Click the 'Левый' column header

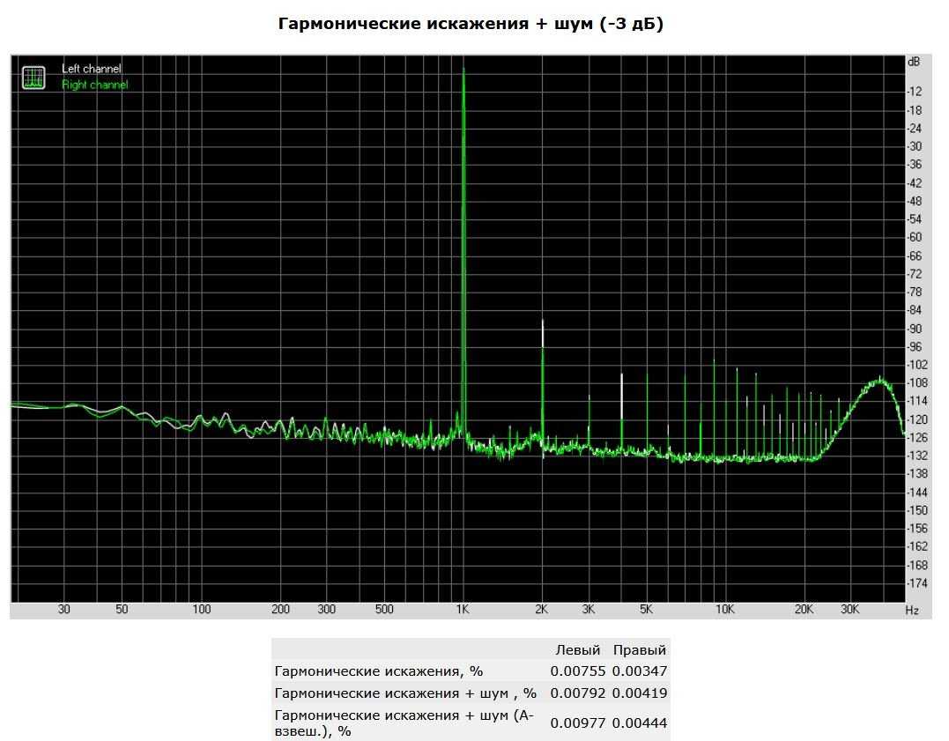point(577,650)
